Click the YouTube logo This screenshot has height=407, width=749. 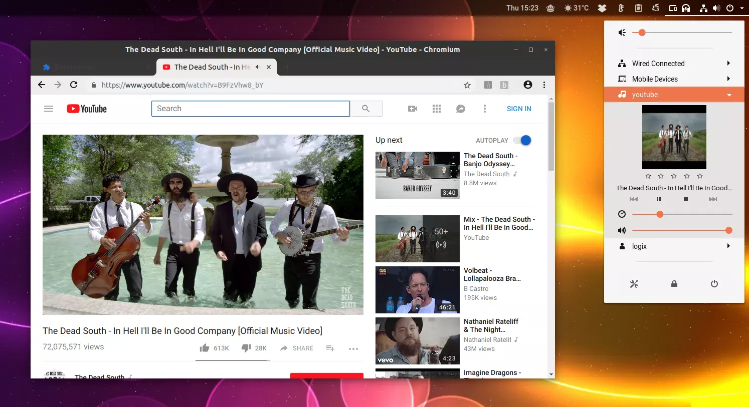pyautogui.click(x=86, y=108)
